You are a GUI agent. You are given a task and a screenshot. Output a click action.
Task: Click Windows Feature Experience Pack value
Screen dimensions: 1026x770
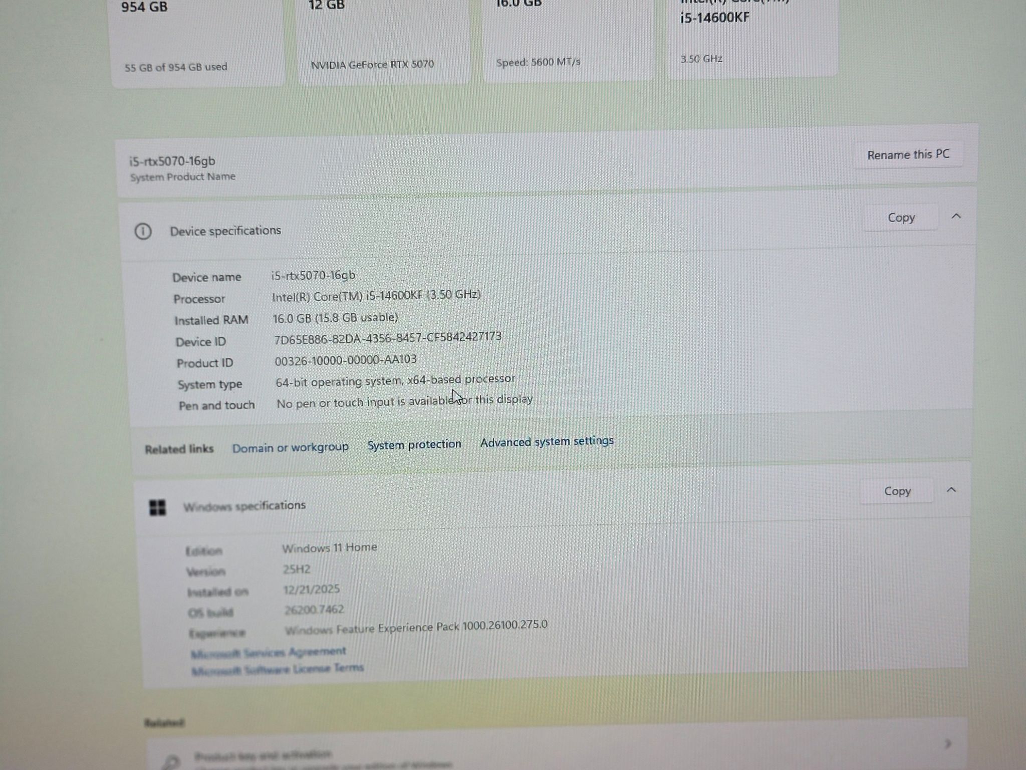coord(416,628)
